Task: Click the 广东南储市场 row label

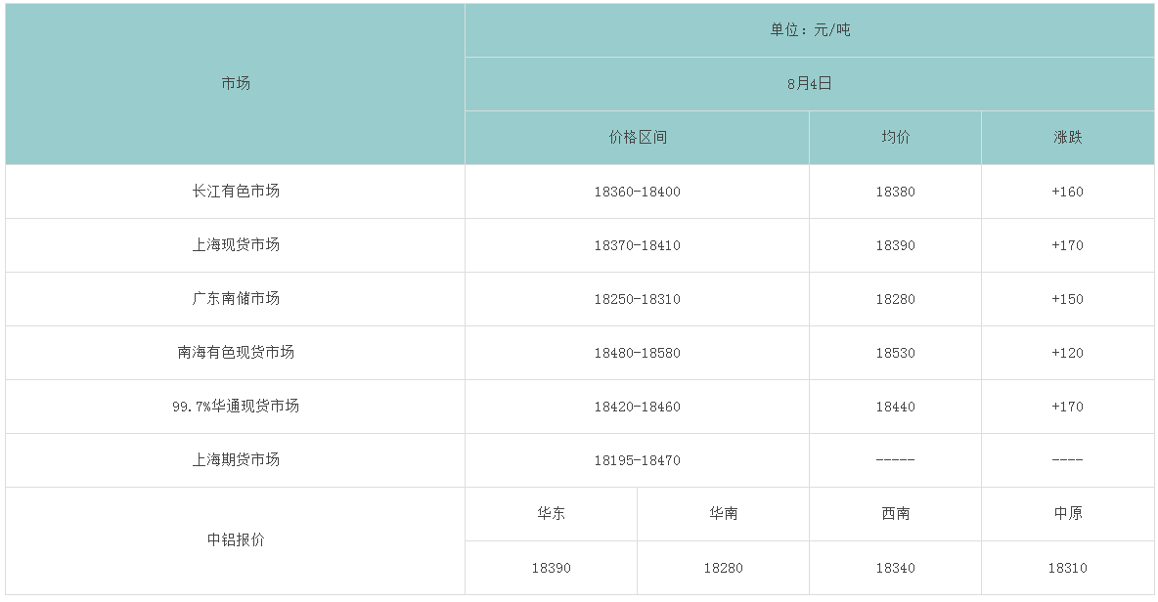Action: [x=236, y=299]
